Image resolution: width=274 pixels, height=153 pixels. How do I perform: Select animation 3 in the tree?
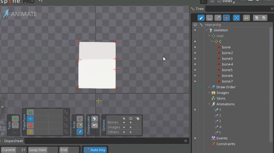point(220,121)
